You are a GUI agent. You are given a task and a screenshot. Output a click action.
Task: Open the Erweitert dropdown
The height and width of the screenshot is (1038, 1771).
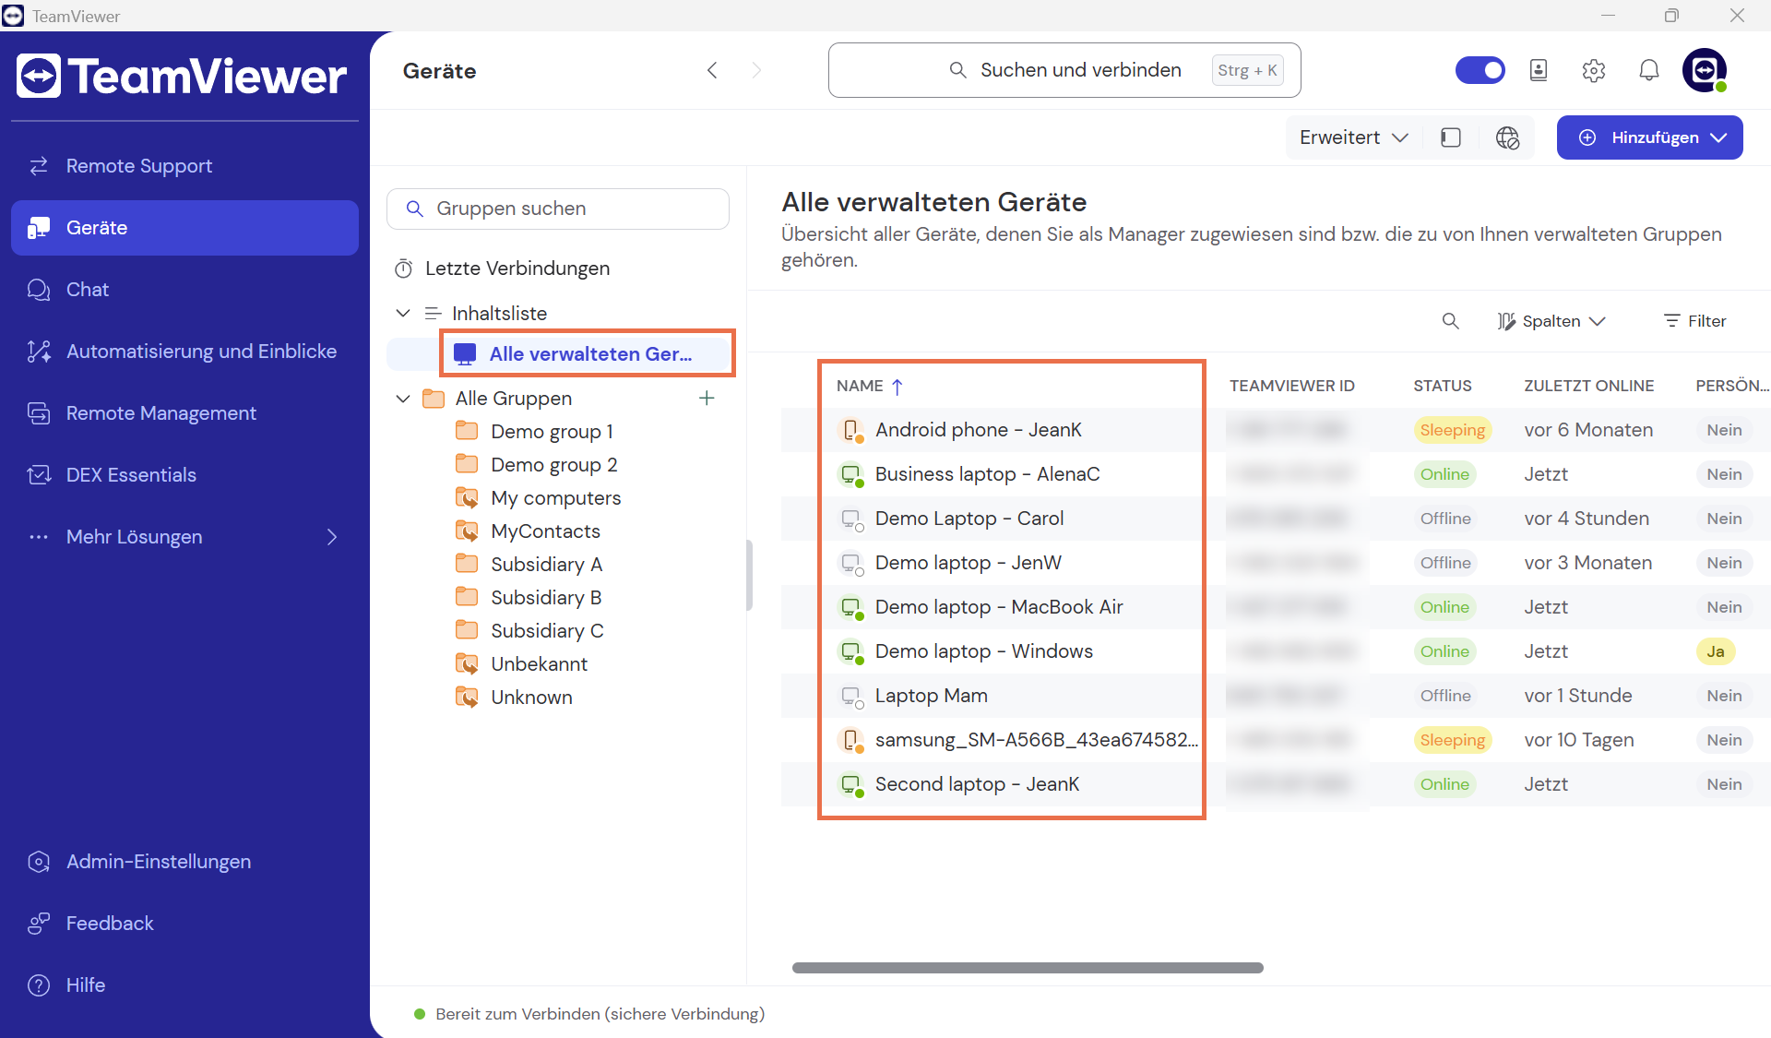click(x=1353, y=137)
